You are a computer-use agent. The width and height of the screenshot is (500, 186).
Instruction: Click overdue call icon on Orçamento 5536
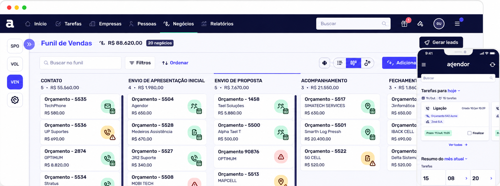[108, 132]
